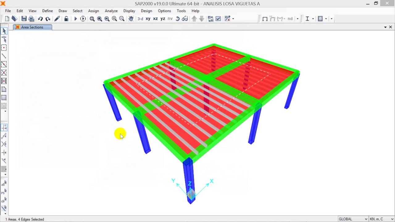Click the select all icon

(x=4, y=184)
